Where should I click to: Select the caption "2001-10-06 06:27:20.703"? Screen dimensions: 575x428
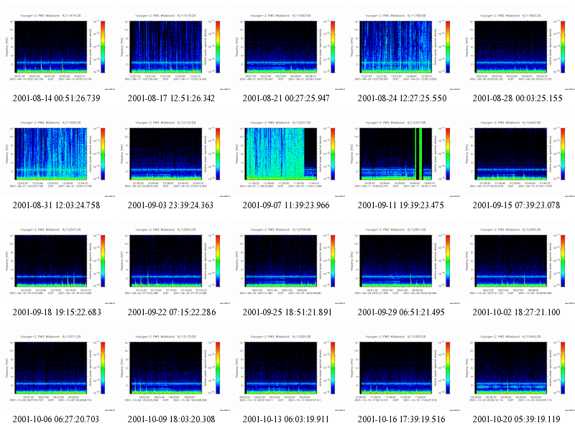pos(56,419)
